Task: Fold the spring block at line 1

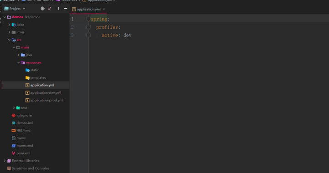Action: [x=89, y=19]
